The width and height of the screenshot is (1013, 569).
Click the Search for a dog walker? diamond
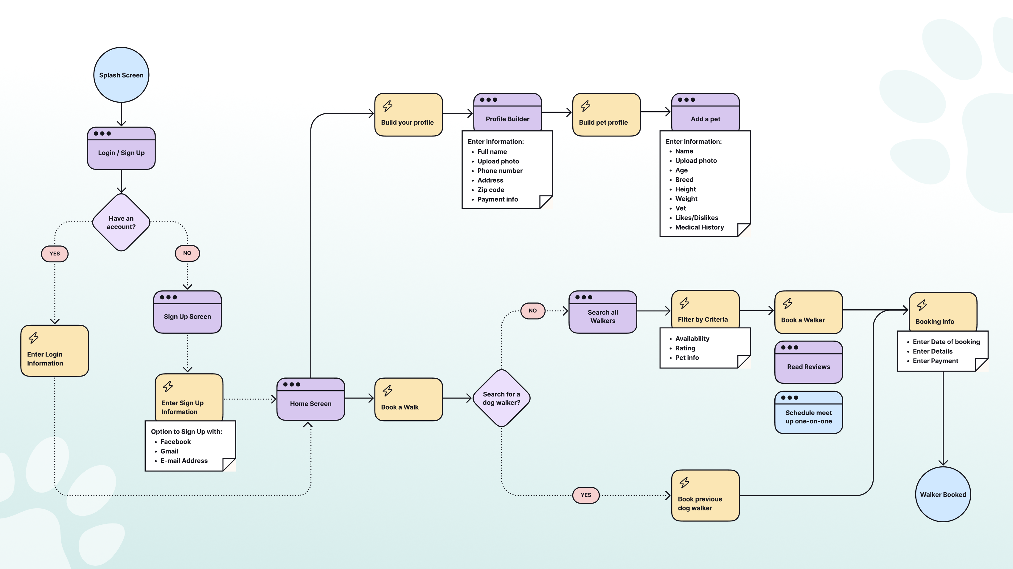(x=501, y=398)
